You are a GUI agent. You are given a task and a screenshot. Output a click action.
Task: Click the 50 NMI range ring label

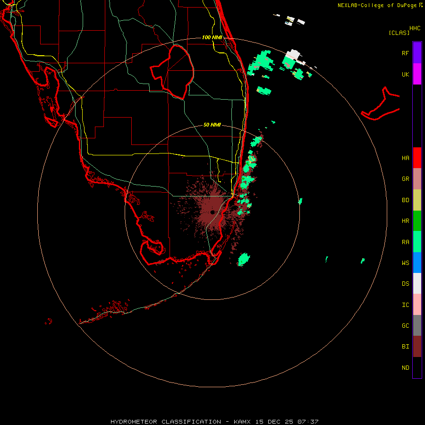(x=212, y=125)
